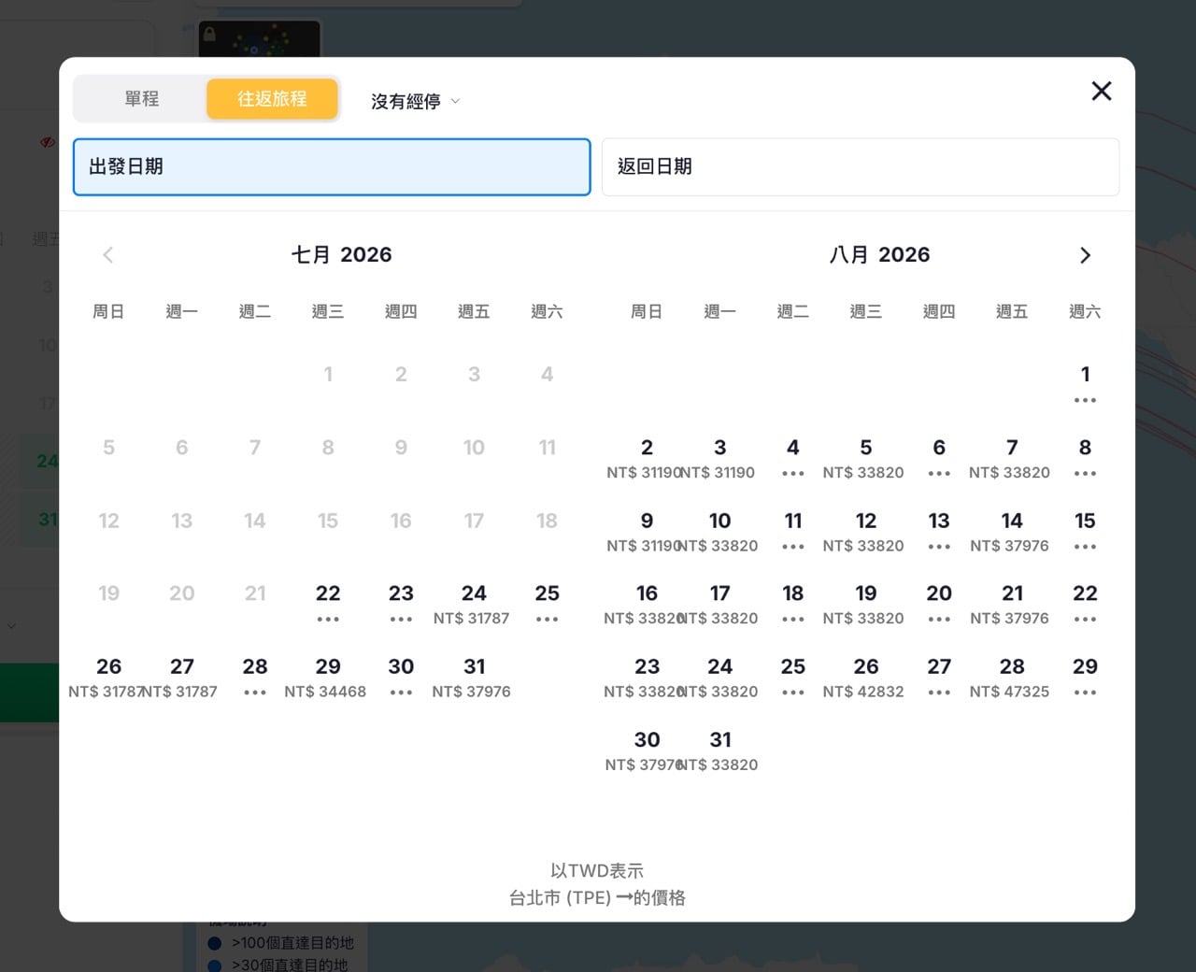Pick August 18 in the calendar
This screenshot has height=972, width=1196.
click(x=792, y=604)
